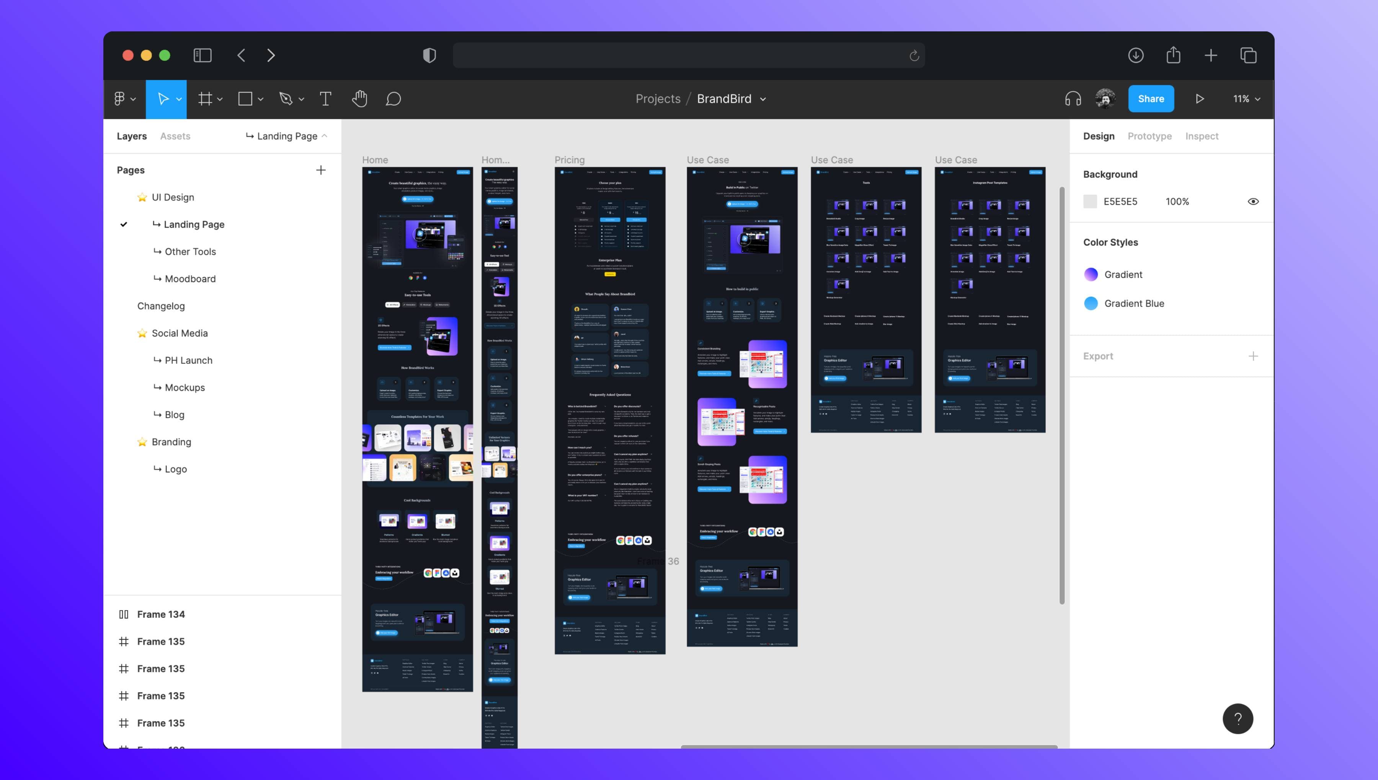Click the user avatar in toolbar

tap(1106, 99)
